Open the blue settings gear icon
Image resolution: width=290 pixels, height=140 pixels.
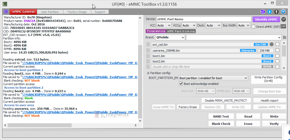[283, 12]
